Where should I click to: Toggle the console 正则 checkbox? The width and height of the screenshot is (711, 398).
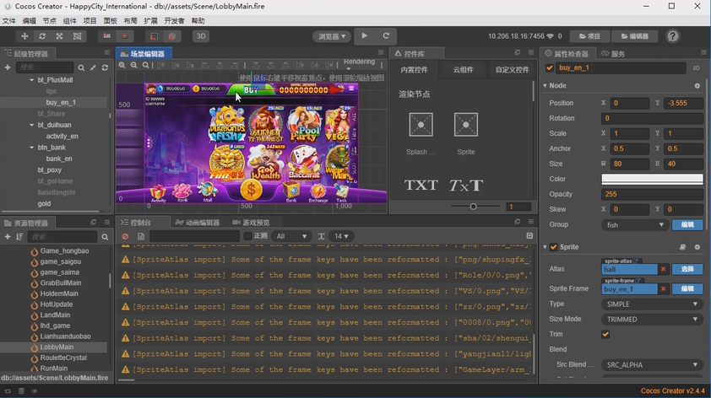(x=248, y=236)
